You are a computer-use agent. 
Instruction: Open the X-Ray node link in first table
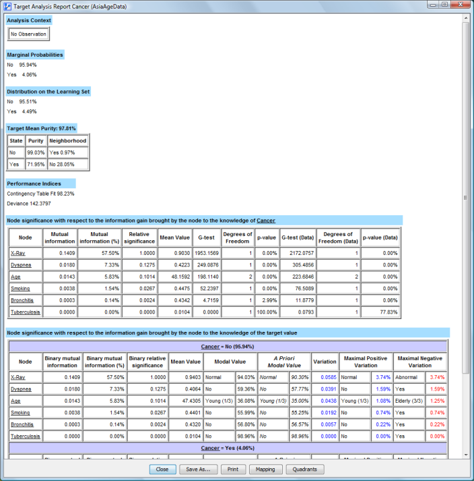click(x=18, y=252)
